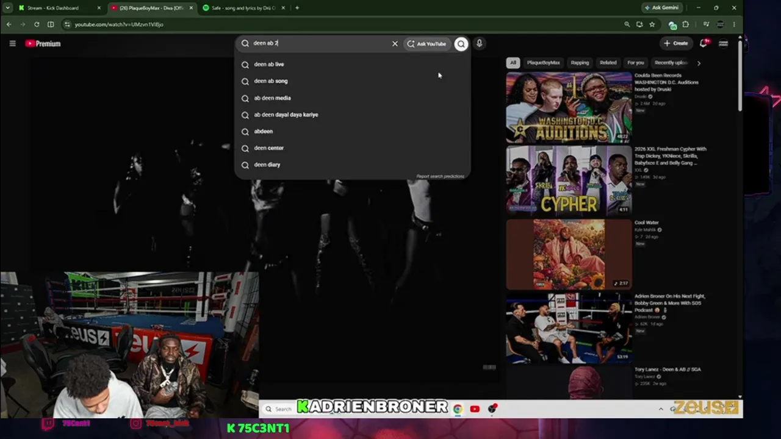Click the Ask YouTube button

[x=427, y=44]
